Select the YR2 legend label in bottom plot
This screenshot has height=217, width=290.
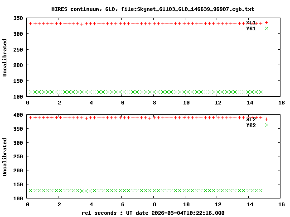pyautogui.click(x=251, y=125)
